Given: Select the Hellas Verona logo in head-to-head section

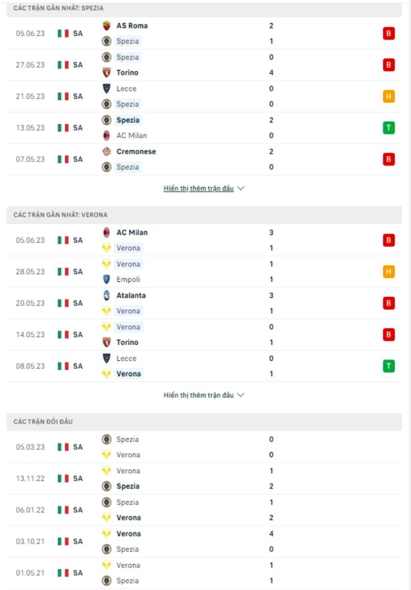Looking at the screenshot, I should tap(105, 455).
